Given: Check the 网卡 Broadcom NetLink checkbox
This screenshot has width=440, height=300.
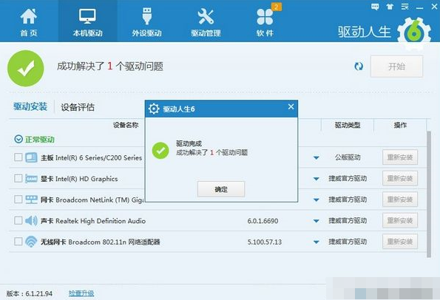Looking at the screenshot, I should pos(18,200).
